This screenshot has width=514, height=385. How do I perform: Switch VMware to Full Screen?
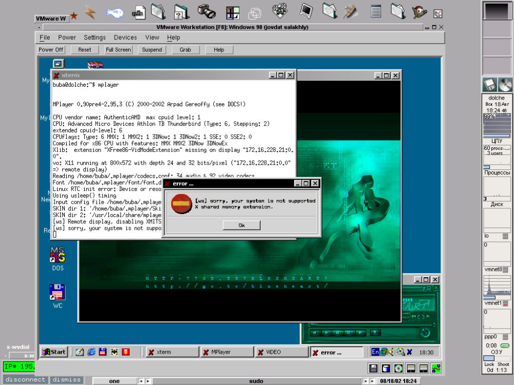click(x=118, y=50)
